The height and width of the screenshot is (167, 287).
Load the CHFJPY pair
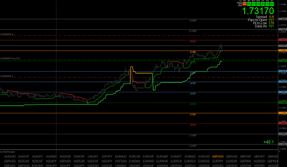(107, 156)
